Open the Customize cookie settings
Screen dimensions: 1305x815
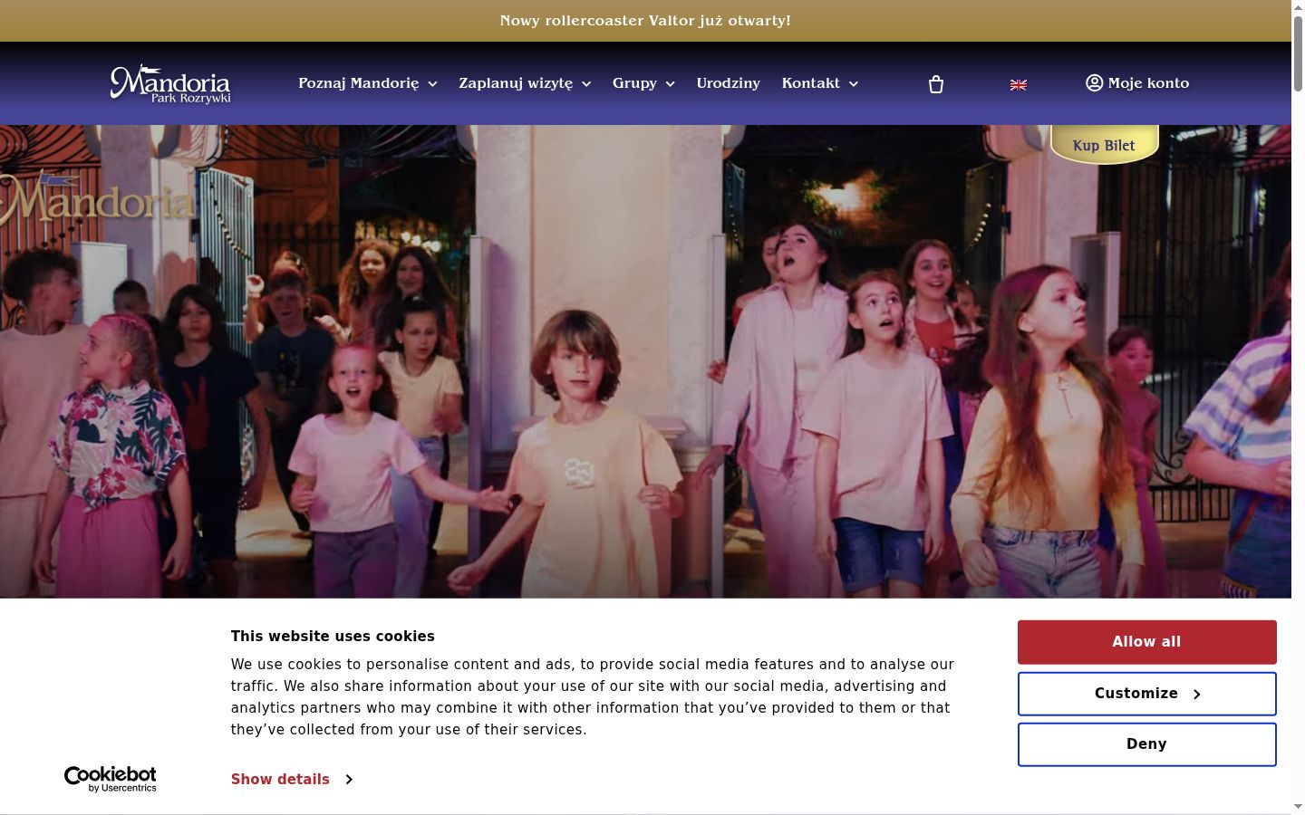[1147, 694]
